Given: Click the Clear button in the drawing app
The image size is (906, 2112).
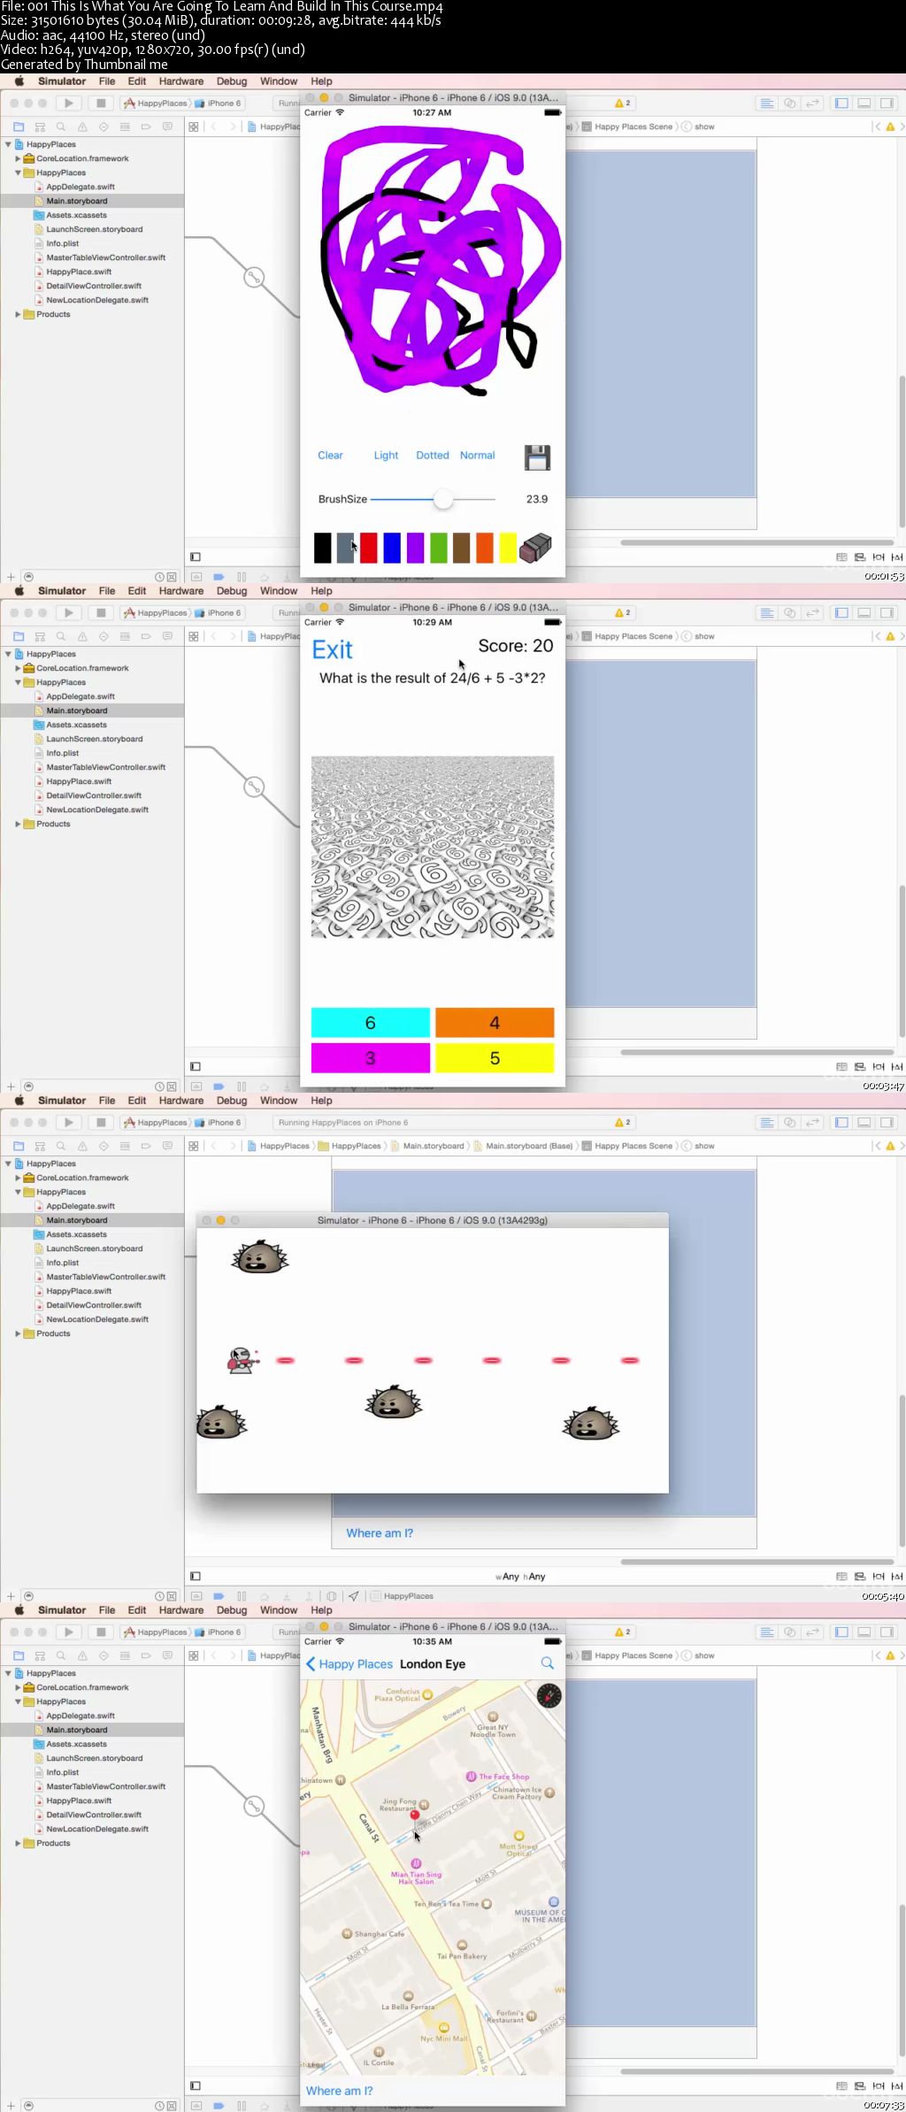Looking at the screenshot, I should [330, 456].
